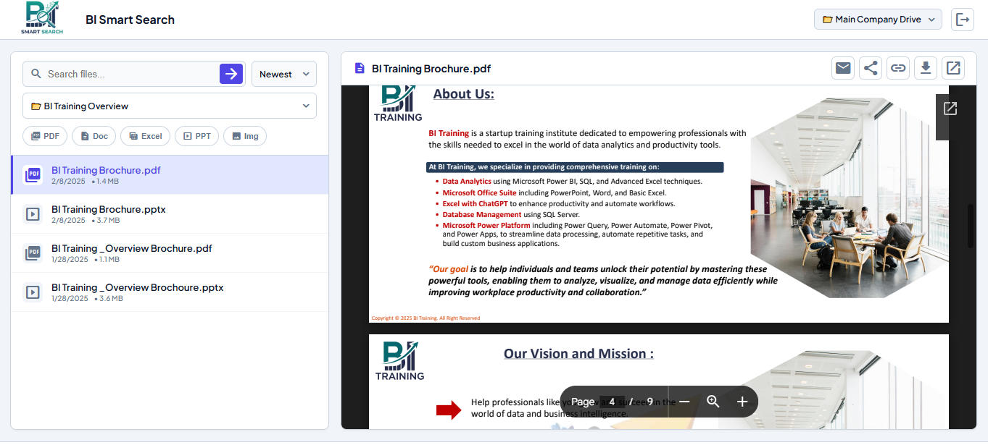Viewport: 988px width, 445px height.
Task: Toggle the Excel file type filter
Action: point(145,136)
